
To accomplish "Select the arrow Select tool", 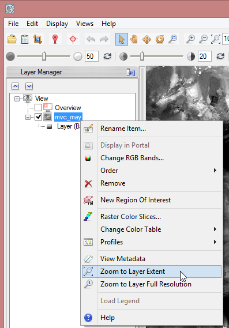I will [122, 39].
